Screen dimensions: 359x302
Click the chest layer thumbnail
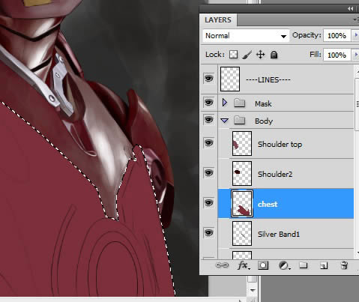click(x=242, y=204)
